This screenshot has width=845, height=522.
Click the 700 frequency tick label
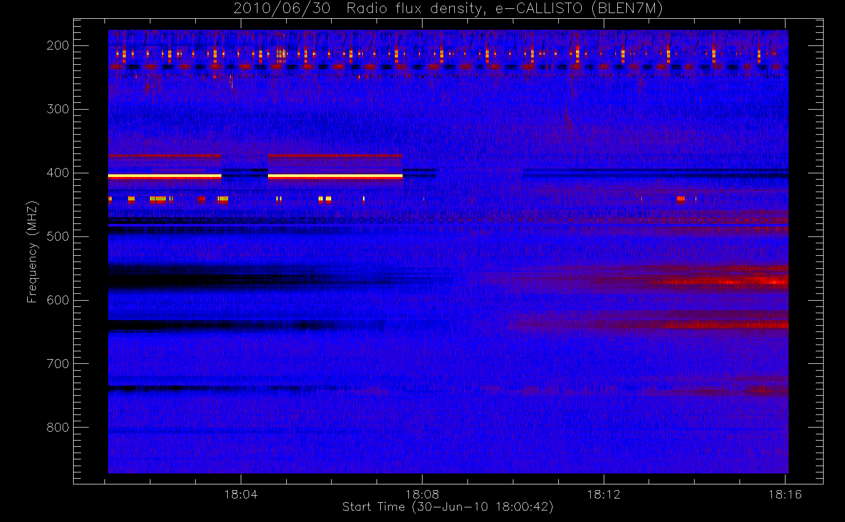pos(58,364)
